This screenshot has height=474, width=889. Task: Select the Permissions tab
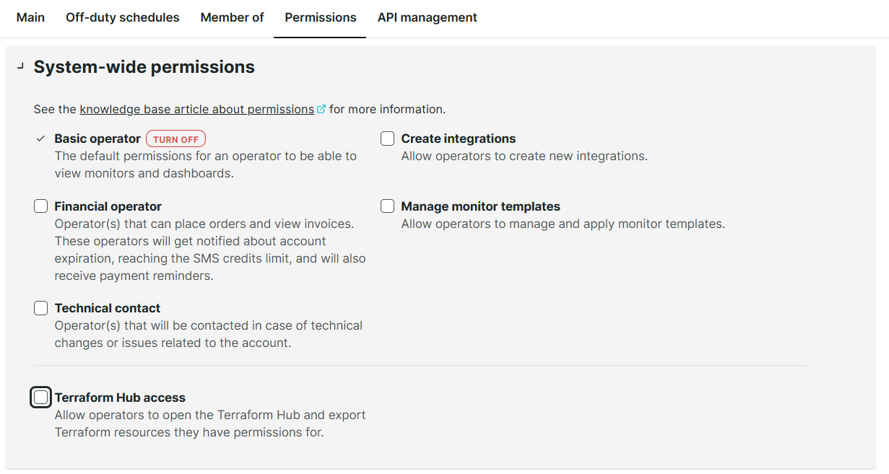(320, 17)
